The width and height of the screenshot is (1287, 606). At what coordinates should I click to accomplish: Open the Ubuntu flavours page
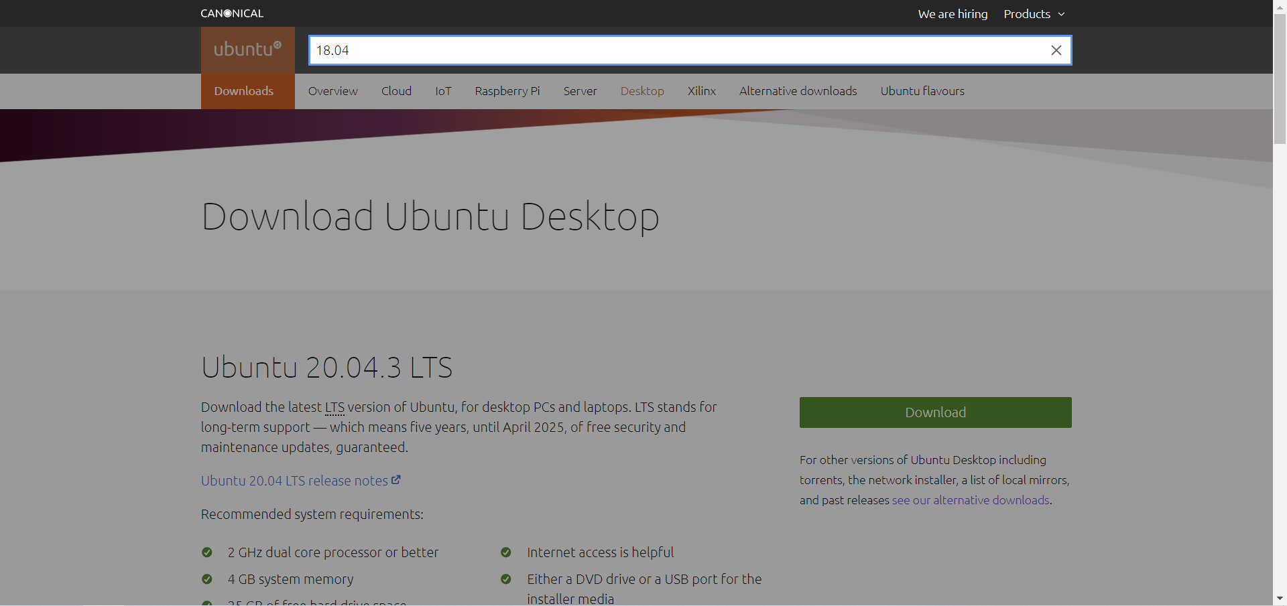click(x=922, y=91)
